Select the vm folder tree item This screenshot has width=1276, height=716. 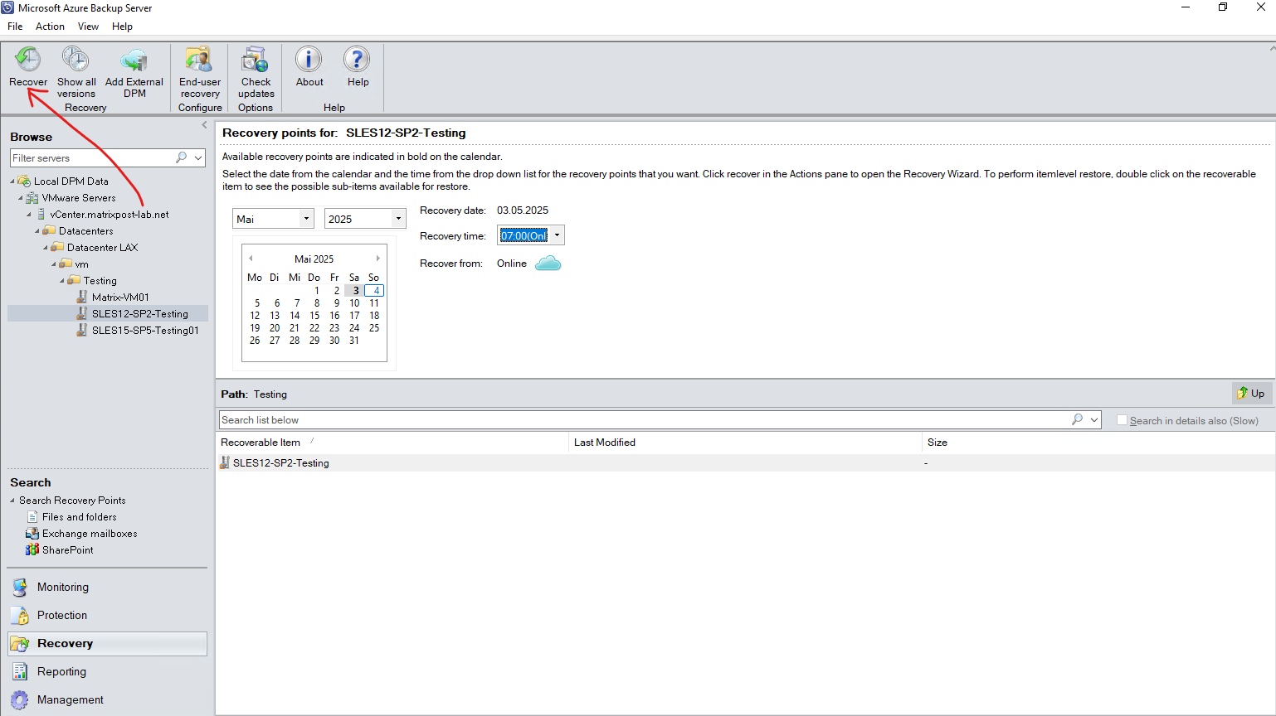[81, 264]
